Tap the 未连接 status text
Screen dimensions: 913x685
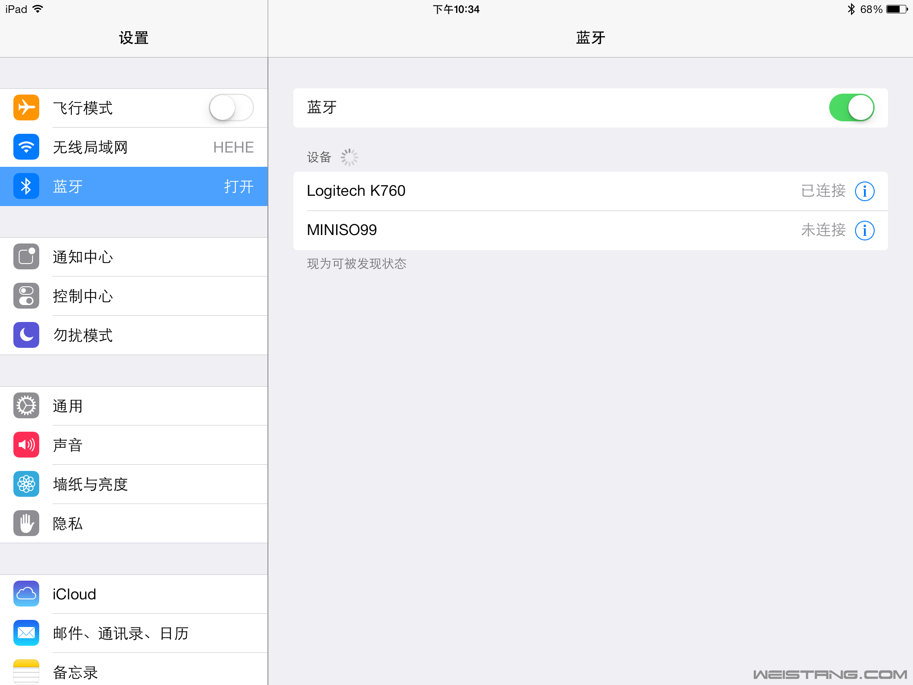pyautogui.click(x=823, y=230)
